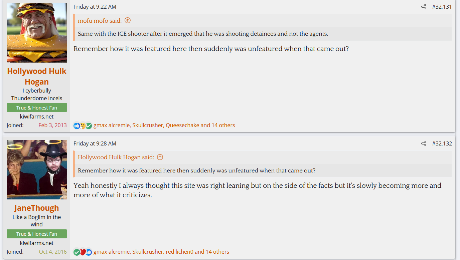This screenshot has height=260, width=460.
Task: Open post number #32,132 permalink
Action: click(442, 143)
